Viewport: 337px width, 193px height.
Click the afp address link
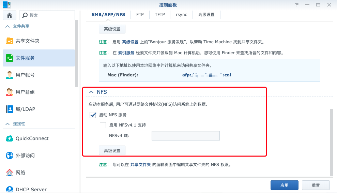pyautogui.click(x=206, y=75)
